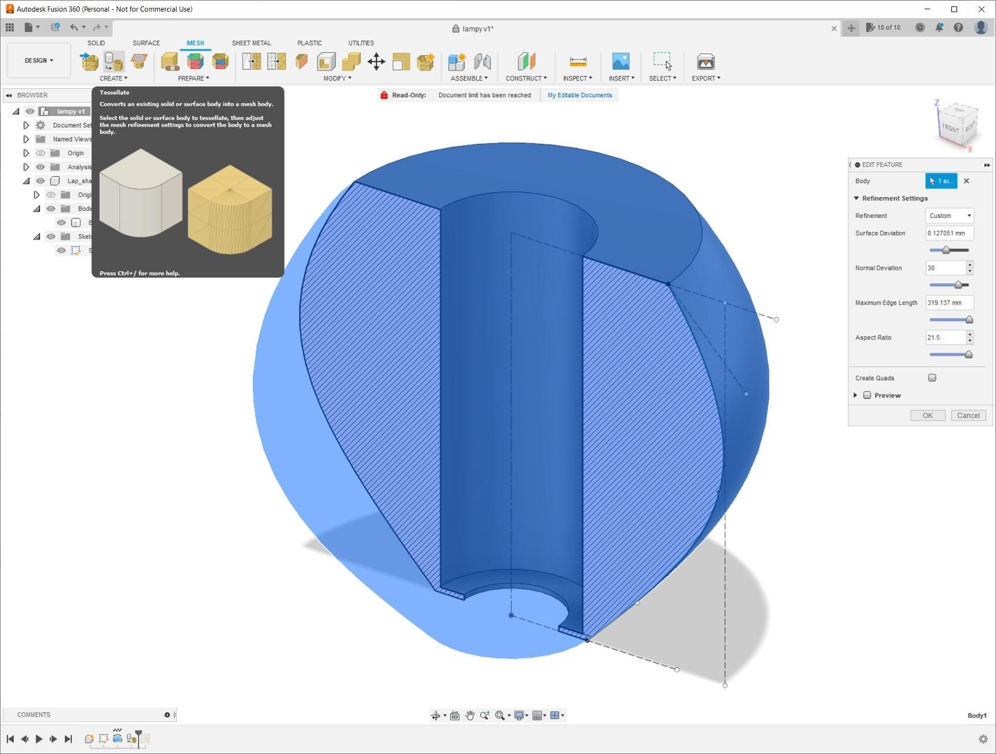Switch to the SHEET METAL tab

click(251, 42)
